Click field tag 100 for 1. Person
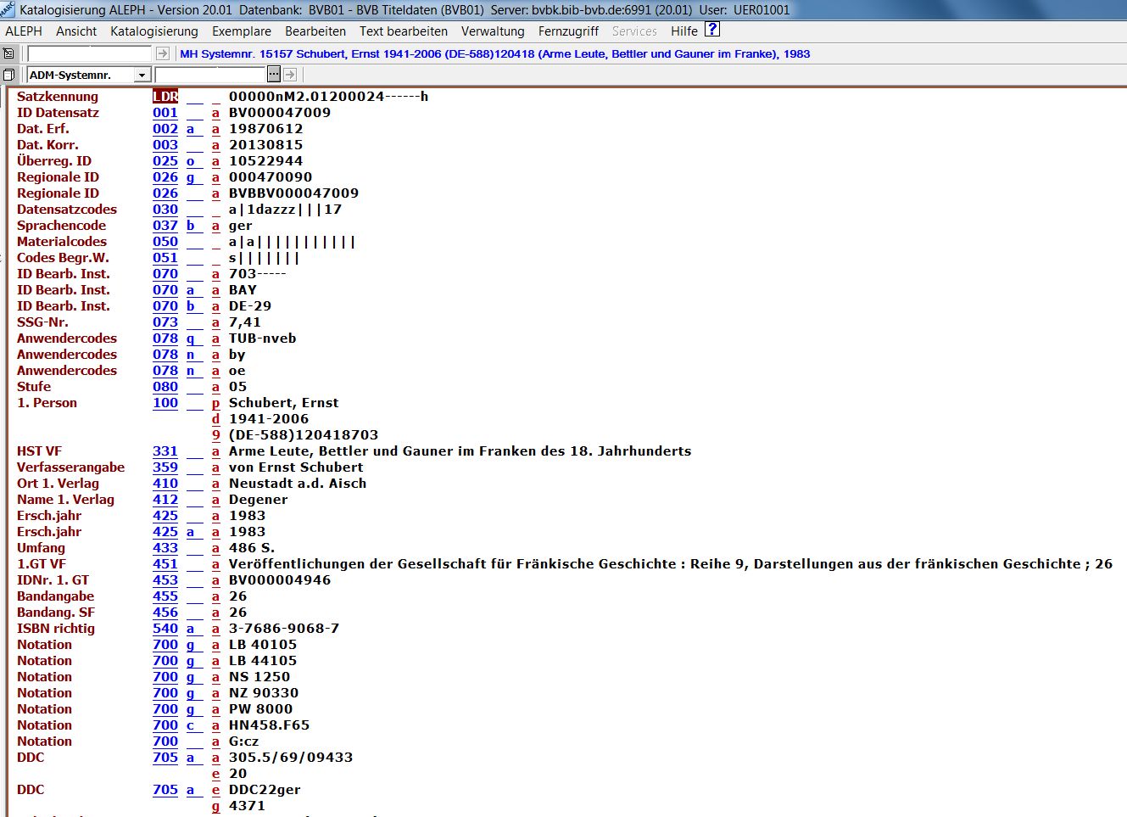The height and width of the screenshot is (817, 1127). point(165,403)
